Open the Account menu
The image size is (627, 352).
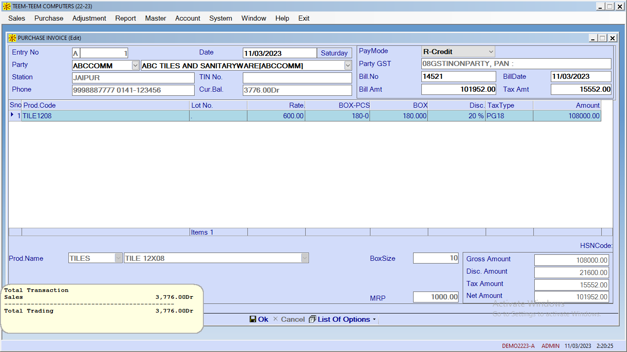pos(188,18)
